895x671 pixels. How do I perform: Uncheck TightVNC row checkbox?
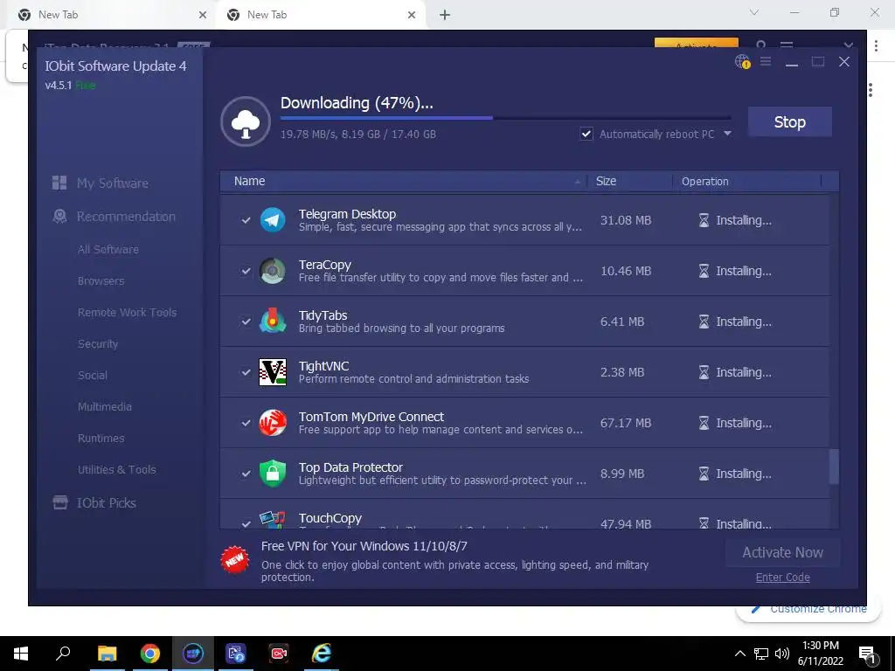click(246, 372)
